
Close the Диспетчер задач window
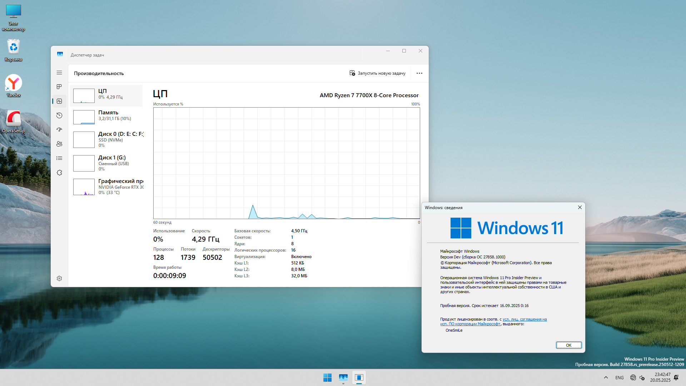(x=421, y=51)
